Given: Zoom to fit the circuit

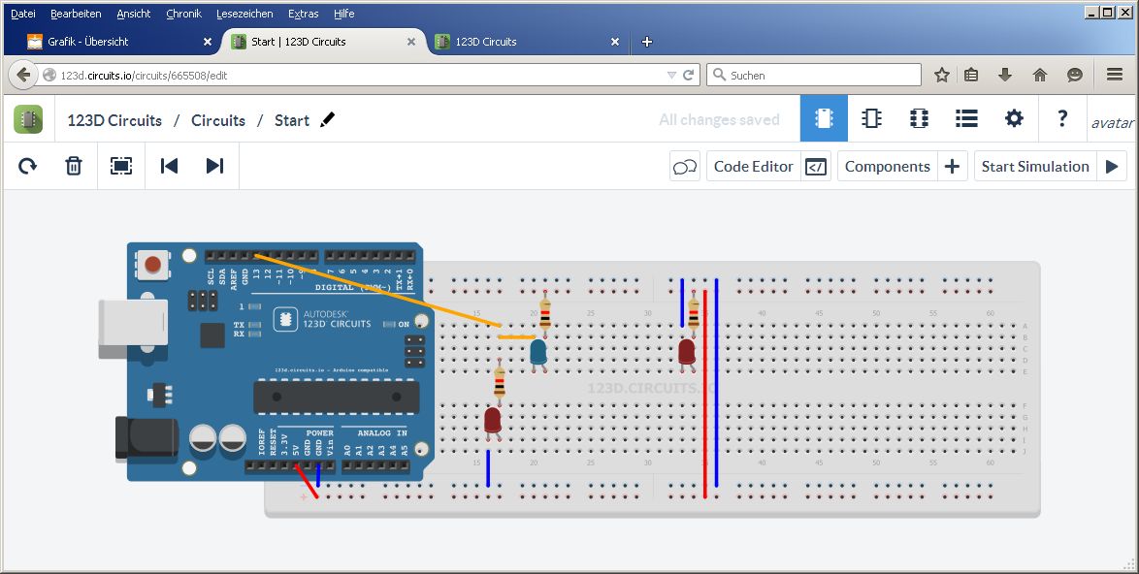Looking at the screenshot, I should [120, 166].
